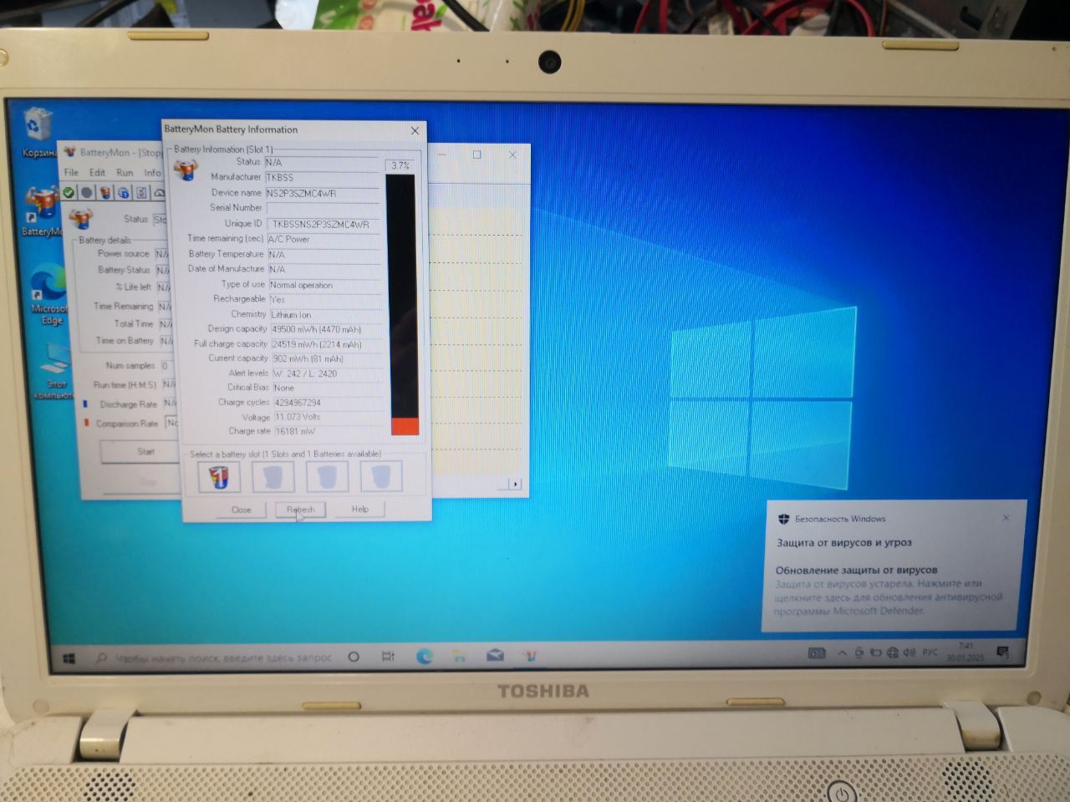Viewport: 1070px width, 802px height.
Task: Click the green checkmark start-monitoring toolbar icon
Action: coord(69,192)
